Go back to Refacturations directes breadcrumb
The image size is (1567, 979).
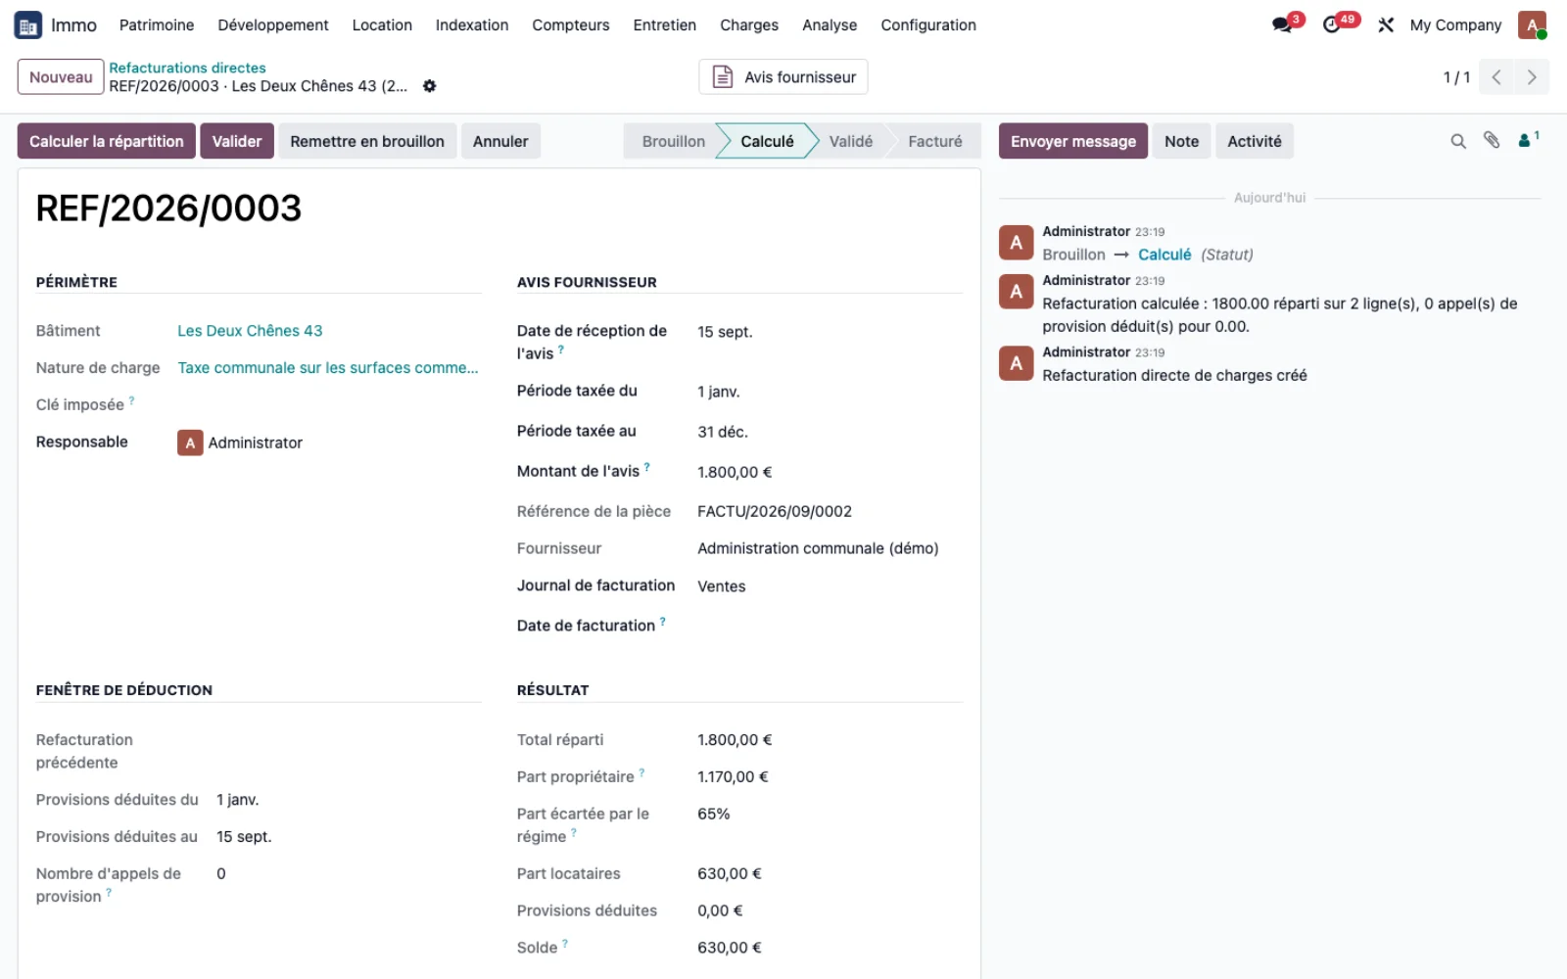click(x=187, y=68)
